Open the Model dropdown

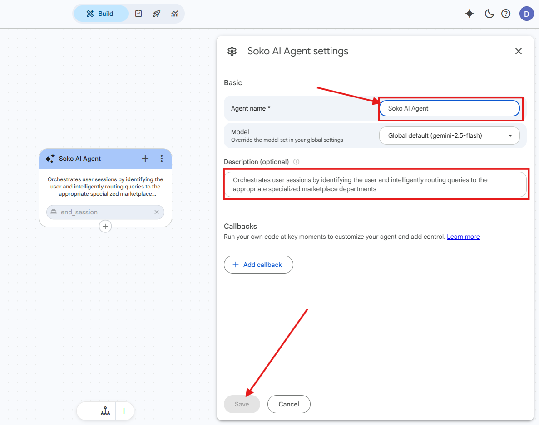coord(449,135)
